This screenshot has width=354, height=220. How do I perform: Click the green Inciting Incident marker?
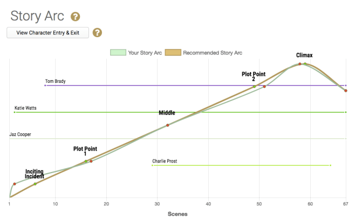point(35,184)
